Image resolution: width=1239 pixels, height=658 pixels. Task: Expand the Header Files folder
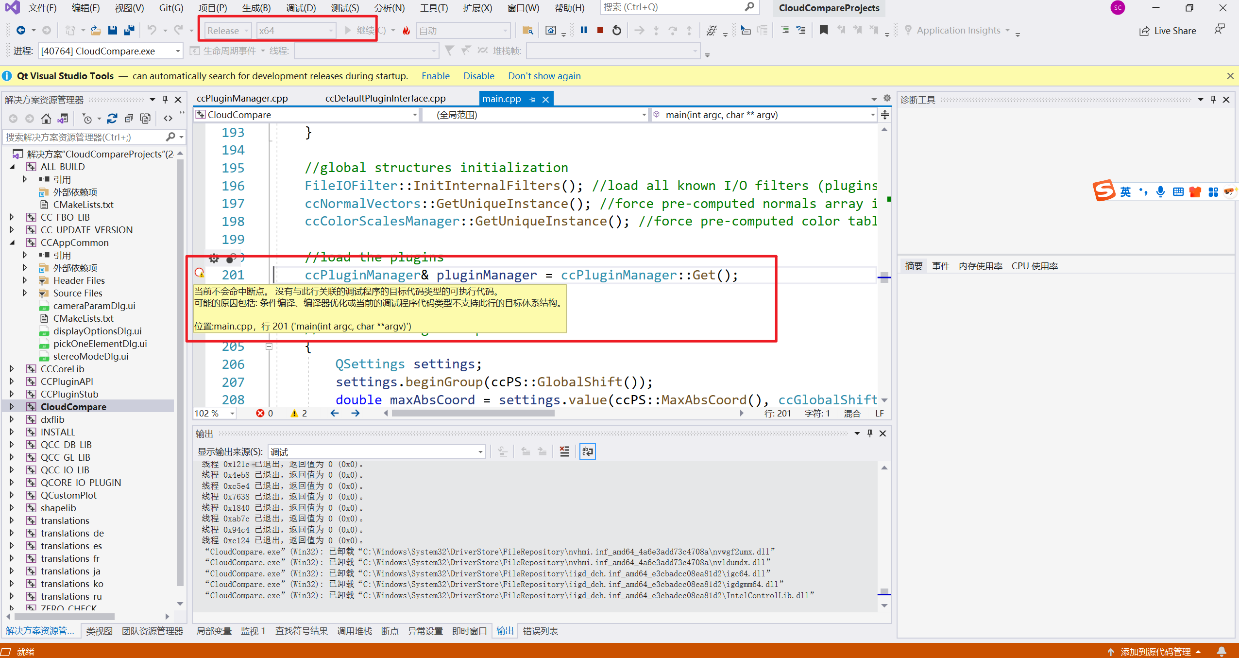click(25, 280)
